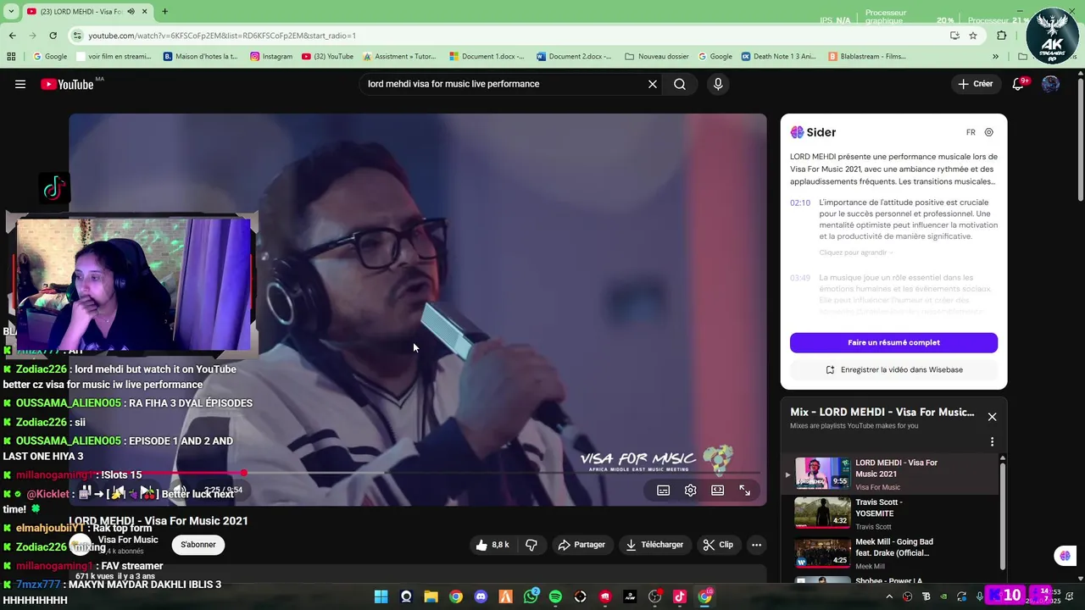This screenshot has height=610, width=1085.
Task: Open the YouTube guide hamburger menu
Action: 20,84
